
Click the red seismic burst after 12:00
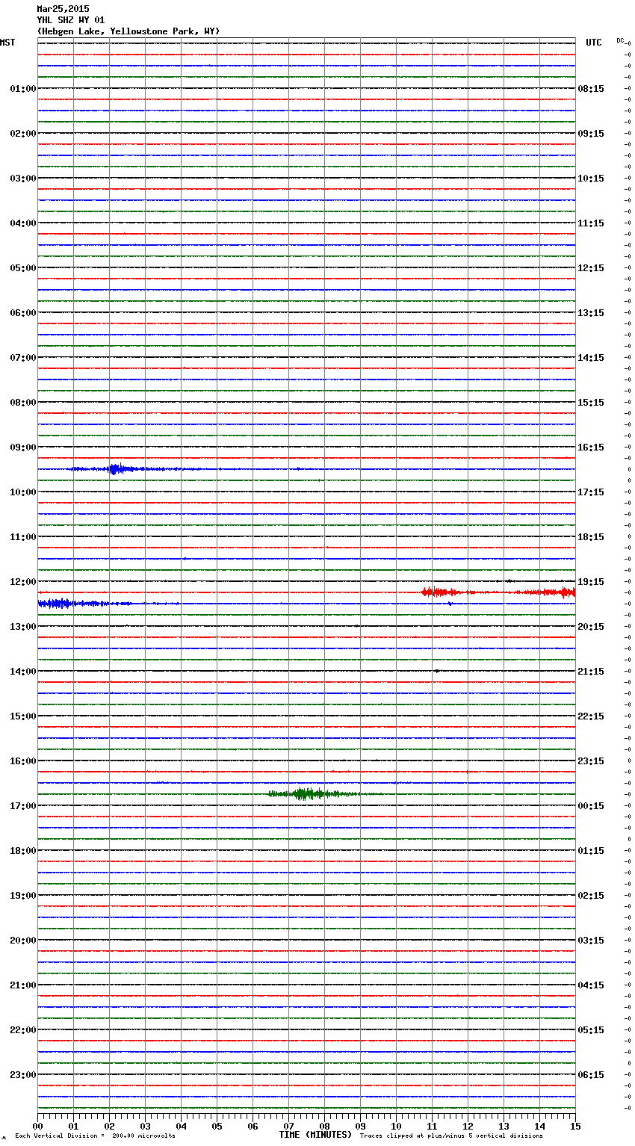coord(498,592)
